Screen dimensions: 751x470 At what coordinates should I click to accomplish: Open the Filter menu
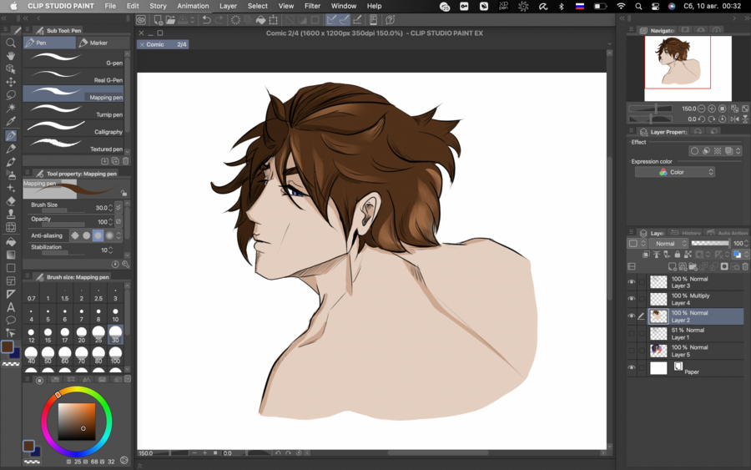312,6
